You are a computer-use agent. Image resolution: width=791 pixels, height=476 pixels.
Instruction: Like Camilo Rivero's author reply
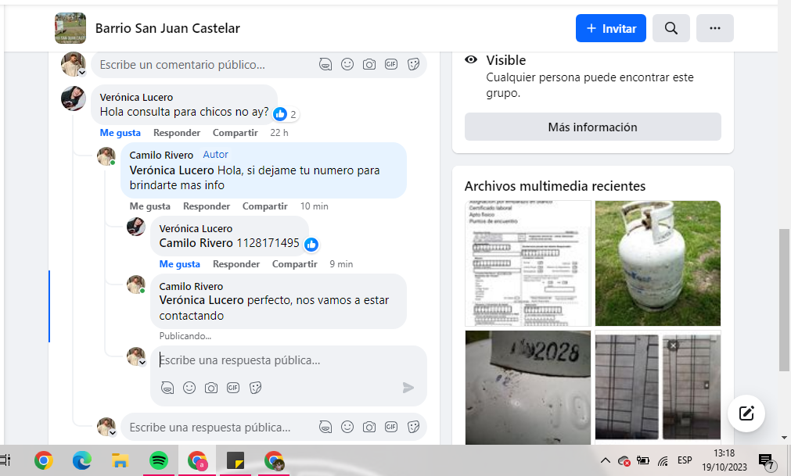149,206
